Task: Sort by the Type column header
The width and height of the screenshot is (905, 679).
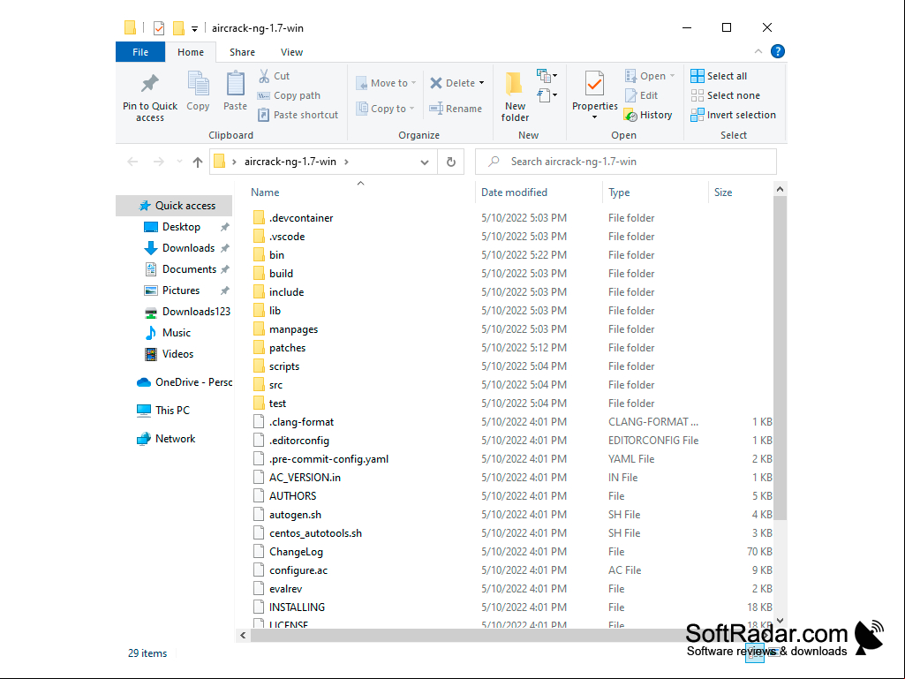Action: 619,192
